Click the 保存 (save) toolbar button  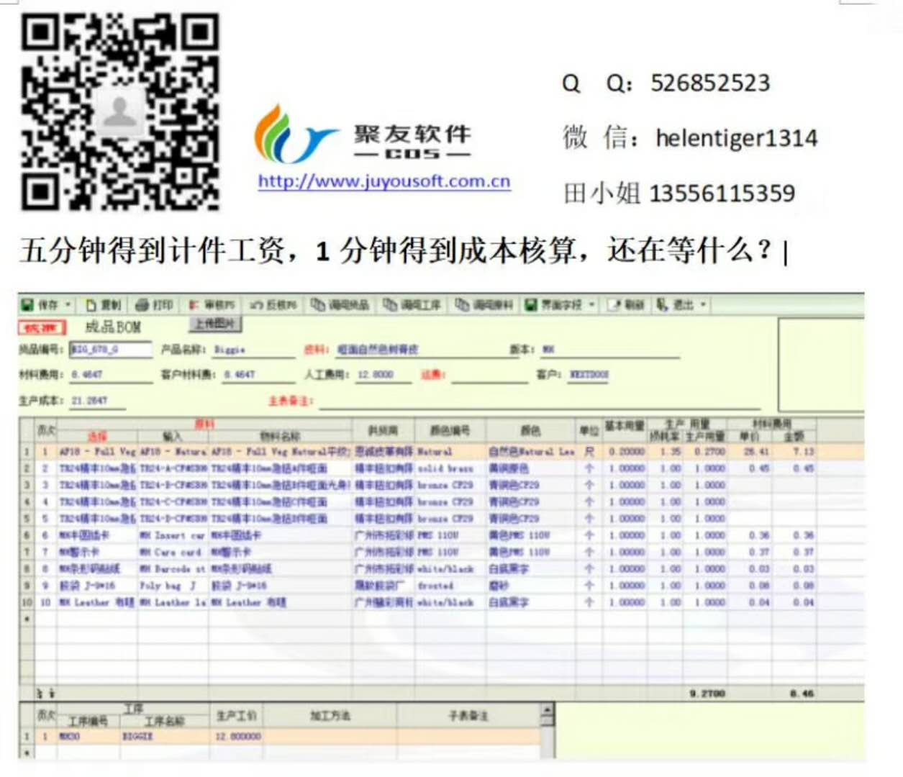tap(40, 305)
